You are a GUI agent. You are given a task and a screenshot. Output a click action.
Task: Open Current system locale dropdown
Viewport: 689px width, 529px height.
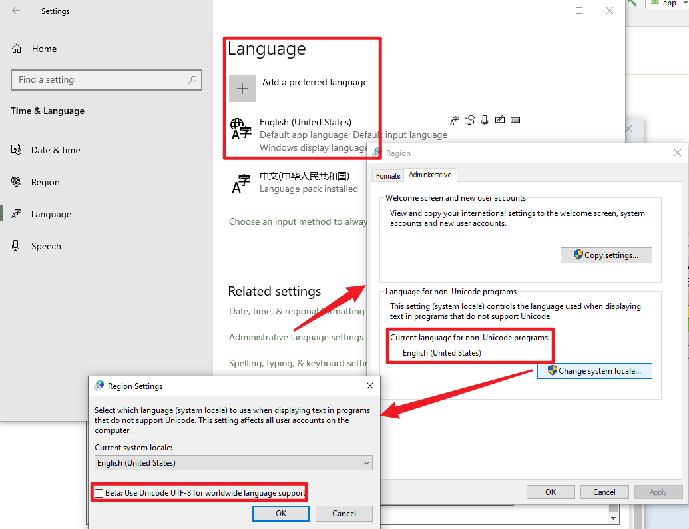(x=234, y=462)
